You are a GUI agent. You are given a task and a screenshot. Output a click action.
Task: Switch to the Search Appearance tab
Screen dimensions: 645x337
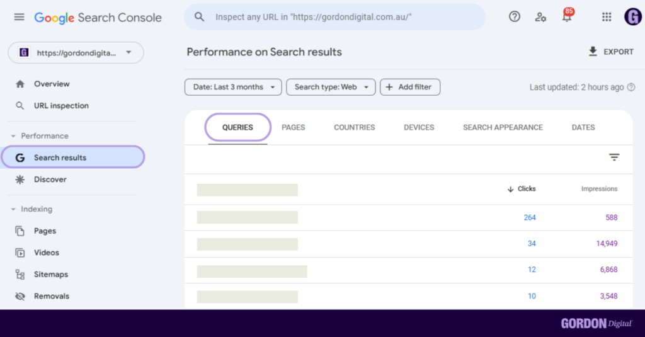click(x=503, y=128)
